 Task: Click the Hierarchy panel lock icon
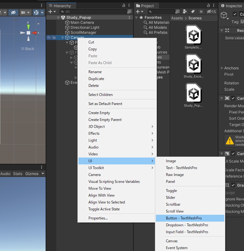[x=123, y=5]
